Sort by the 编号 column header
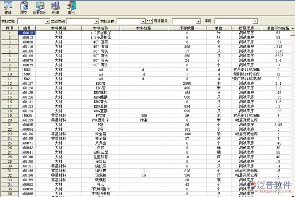Image resolution: width=295 pixels, height=197 pixels. [x=27, y=28]
